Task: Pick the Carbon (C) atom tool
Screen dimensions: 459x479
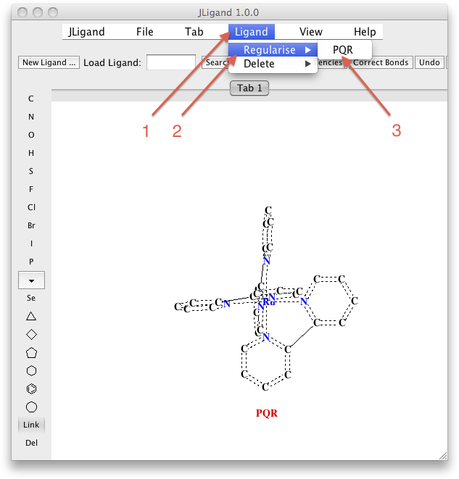Action: [31, 99]
